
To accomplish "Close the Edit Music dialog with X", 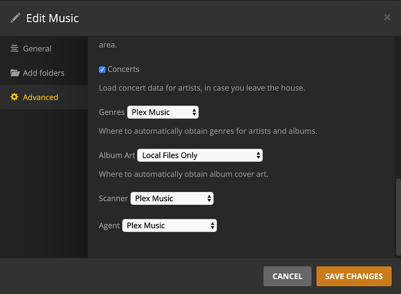I will pos(387,17).
